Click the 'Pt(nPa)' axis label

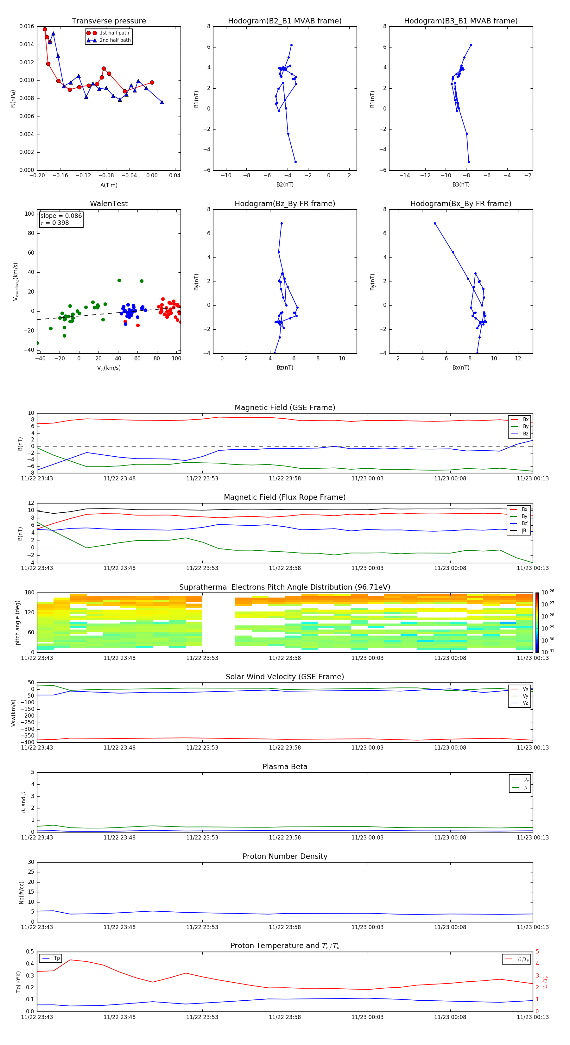13,99
